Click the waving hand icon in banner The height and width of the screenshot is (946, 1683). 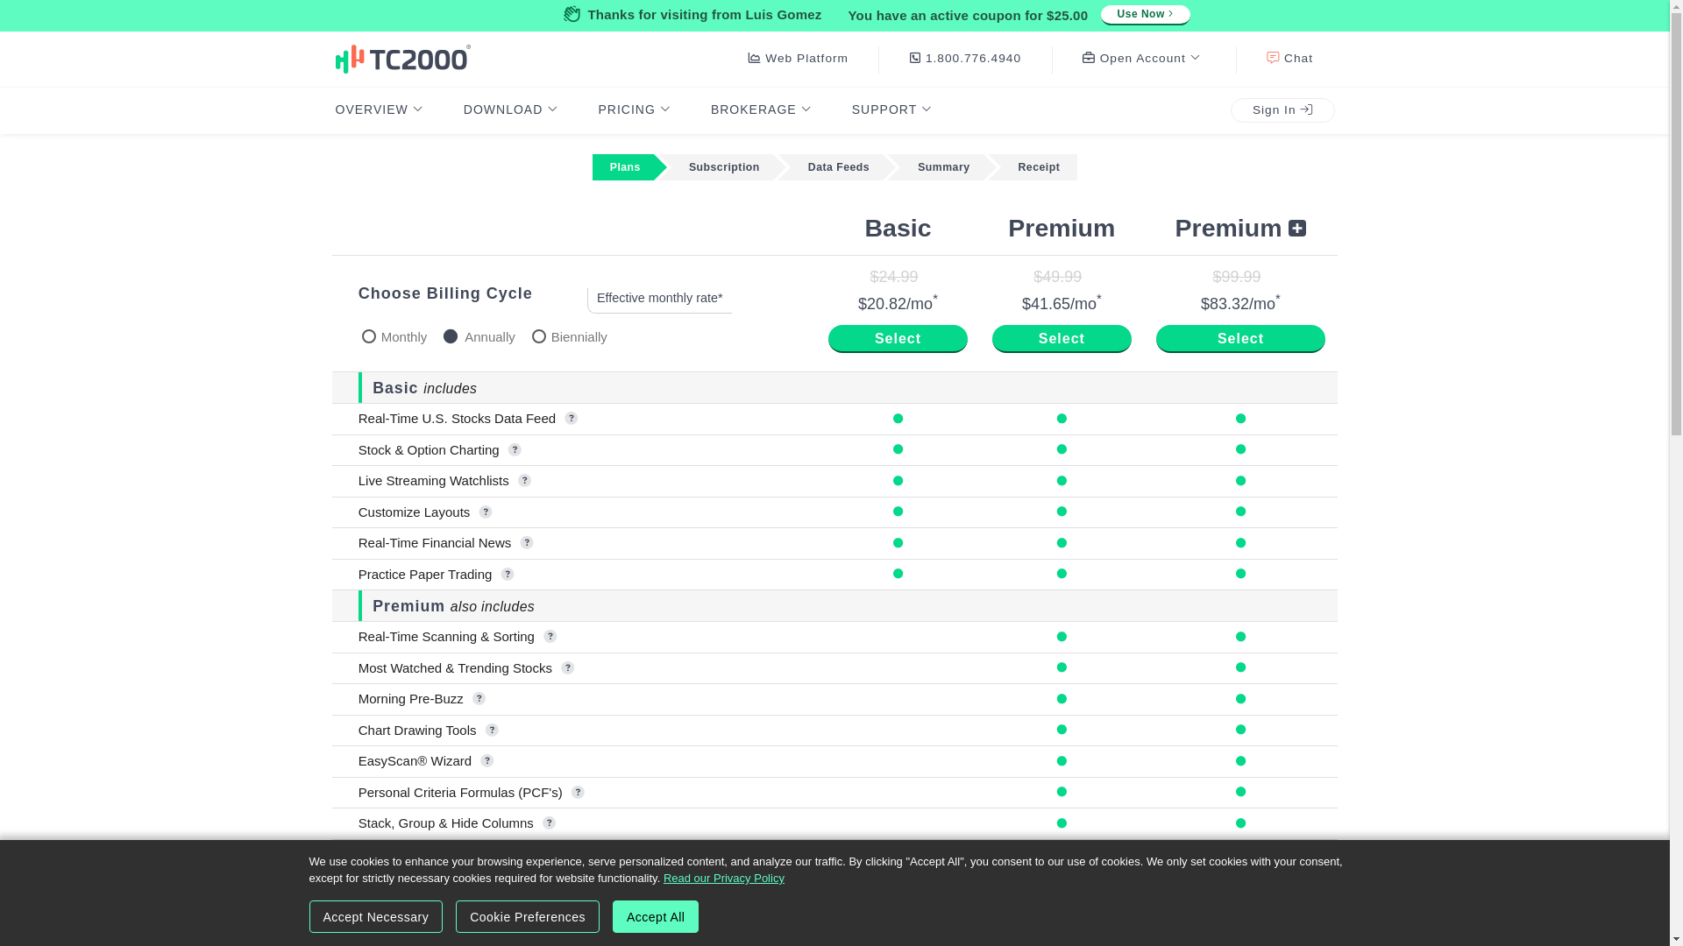click(572, 14)
